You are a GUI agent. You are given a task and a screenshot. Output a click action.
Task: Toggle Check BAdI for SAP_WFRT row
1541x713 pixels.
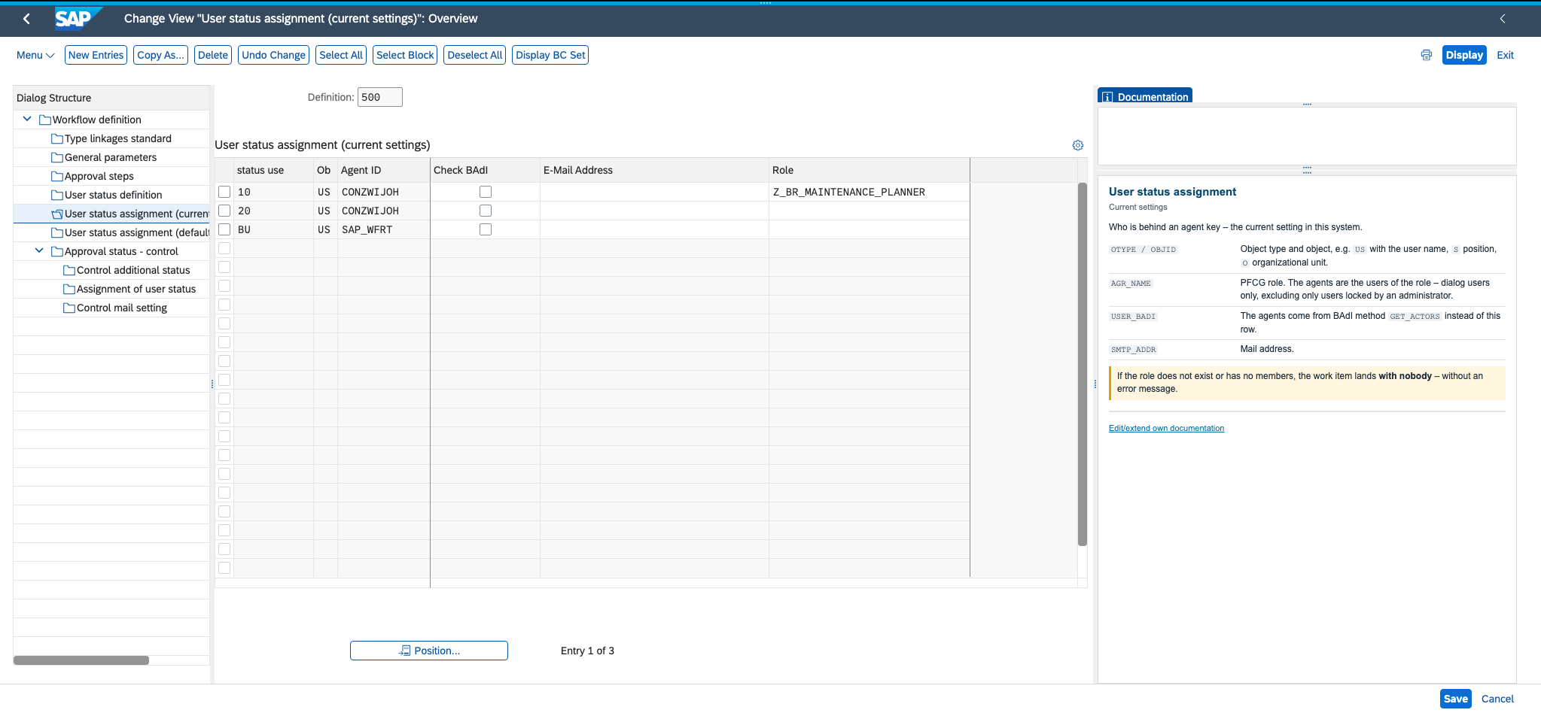click(486, 229)
